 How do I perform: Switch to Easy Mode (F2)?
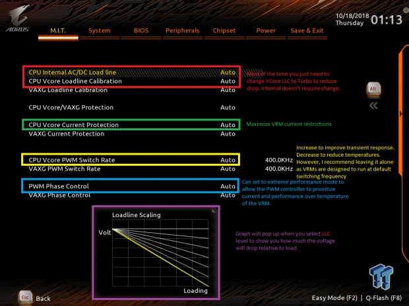pyautogui.click(x=334, y=298)
